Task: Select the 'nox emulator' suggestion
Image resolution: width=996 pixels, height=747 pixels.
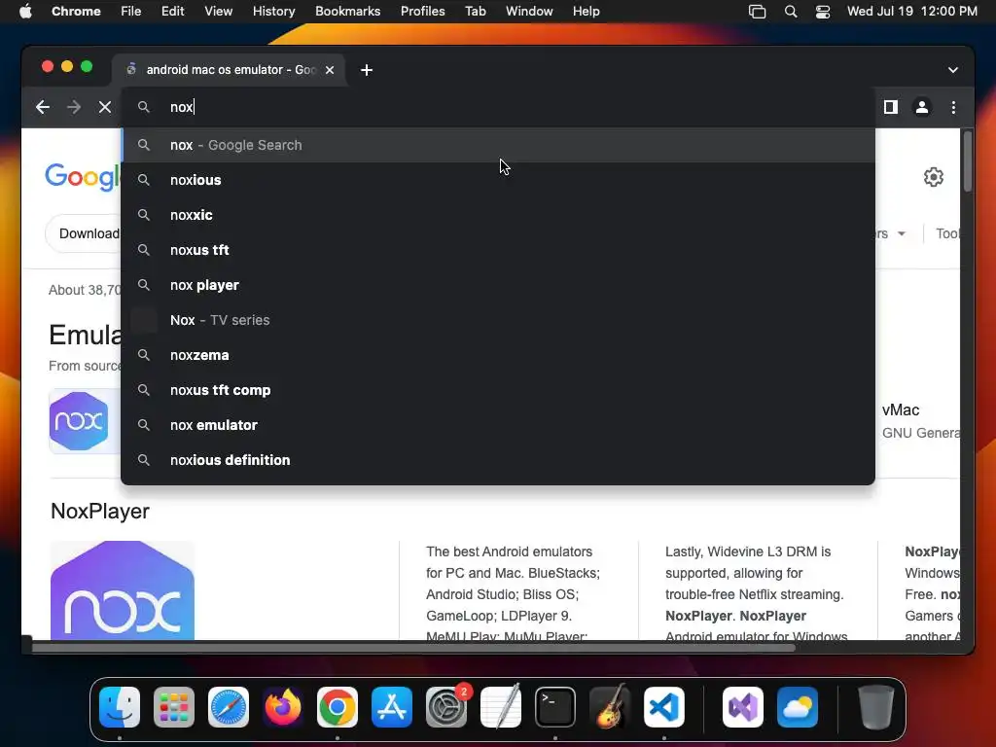Action: click(498, 424)
